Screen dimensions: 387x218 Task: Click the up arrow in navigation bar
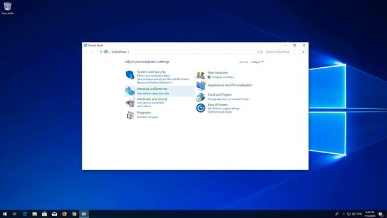pyautogui.click(x=101, y=52)
